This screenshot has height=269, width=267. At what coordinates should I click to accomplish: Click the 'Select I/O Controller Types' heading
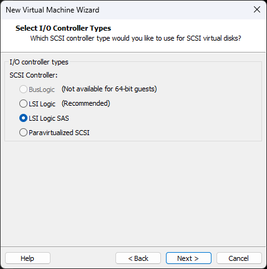(x=63, y=28)
